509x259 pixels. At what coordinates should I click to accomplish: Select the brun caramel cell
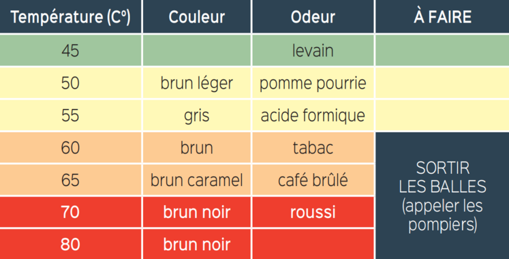(x=197, y=179)
